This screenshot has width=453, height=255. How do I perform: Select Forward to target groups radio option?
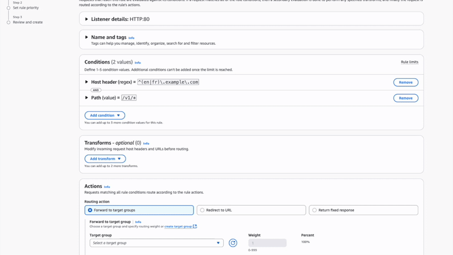pos(90,210)
